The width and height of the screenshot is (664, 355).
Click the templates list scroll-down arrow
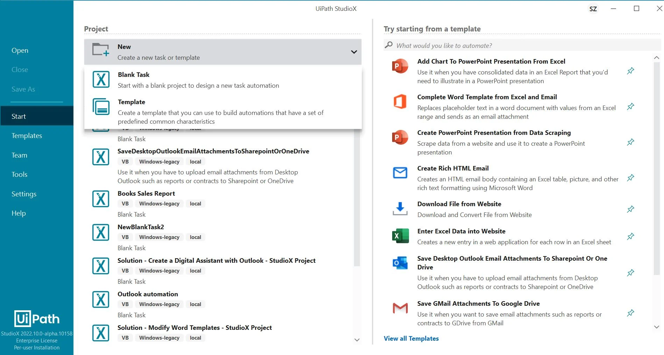pyautogui.click(x=656, y=327)
